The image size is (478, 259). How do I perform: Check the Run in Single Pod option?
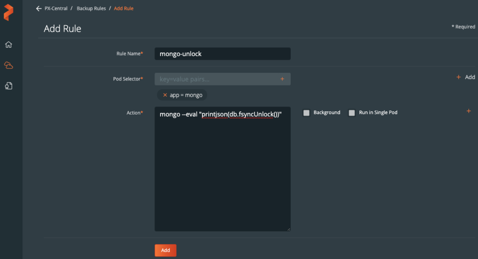coord(352,113)
